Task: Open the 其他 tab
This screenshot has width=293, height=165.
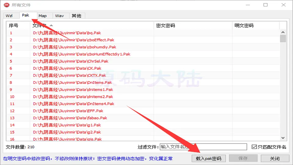Action: point(77,16)
